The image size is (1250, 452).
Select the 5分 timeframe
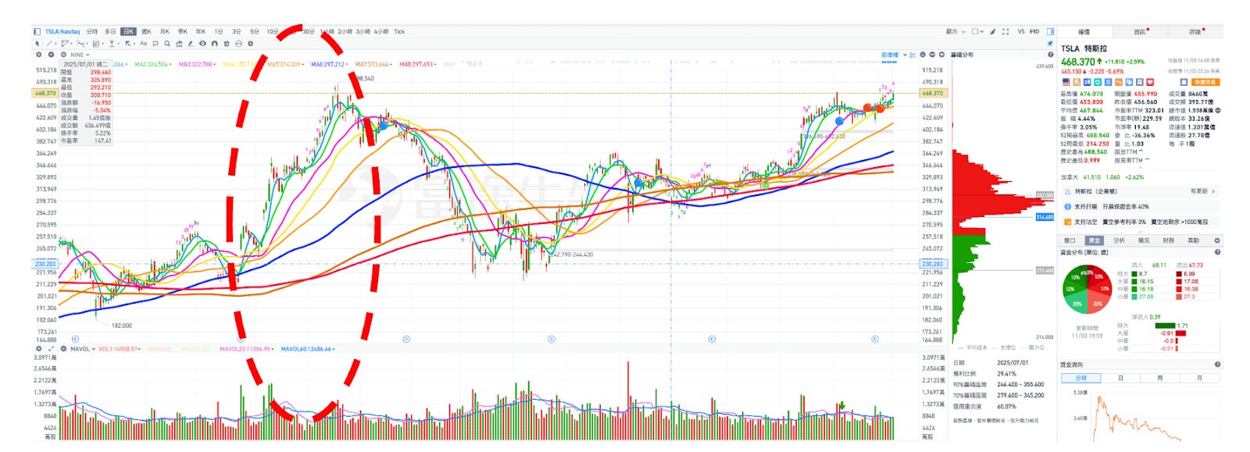255,32
